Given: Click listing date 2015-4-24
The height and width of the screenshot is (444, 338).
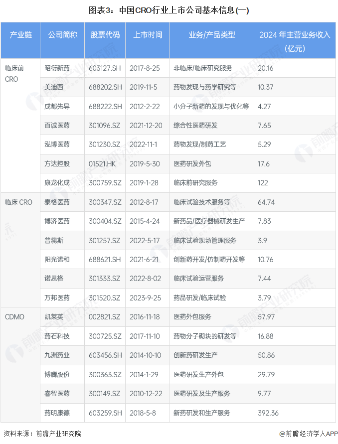Looking at the screenshot, I should 145,221.
